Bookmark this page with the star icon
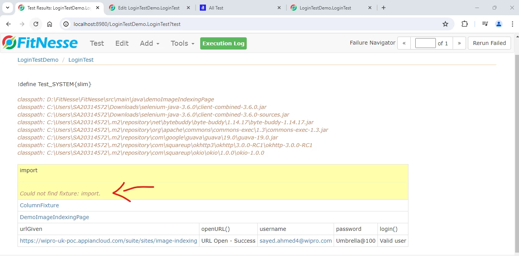 point(445,24)
